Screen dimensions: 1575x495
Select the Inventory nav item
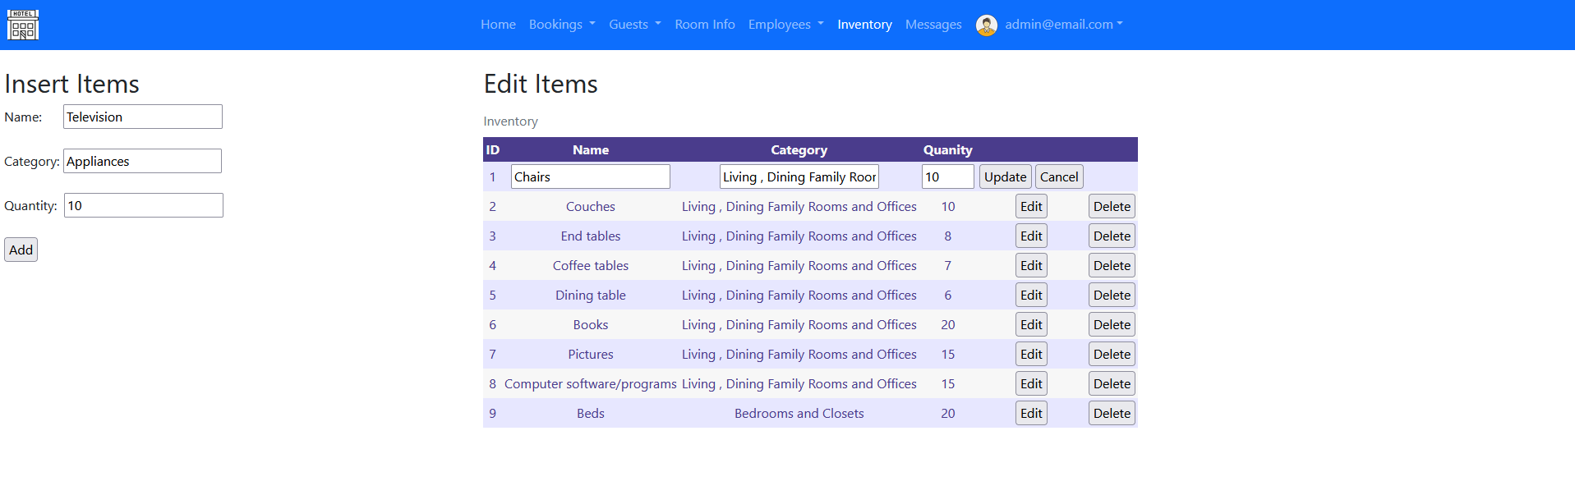click(x=864, y=25)
